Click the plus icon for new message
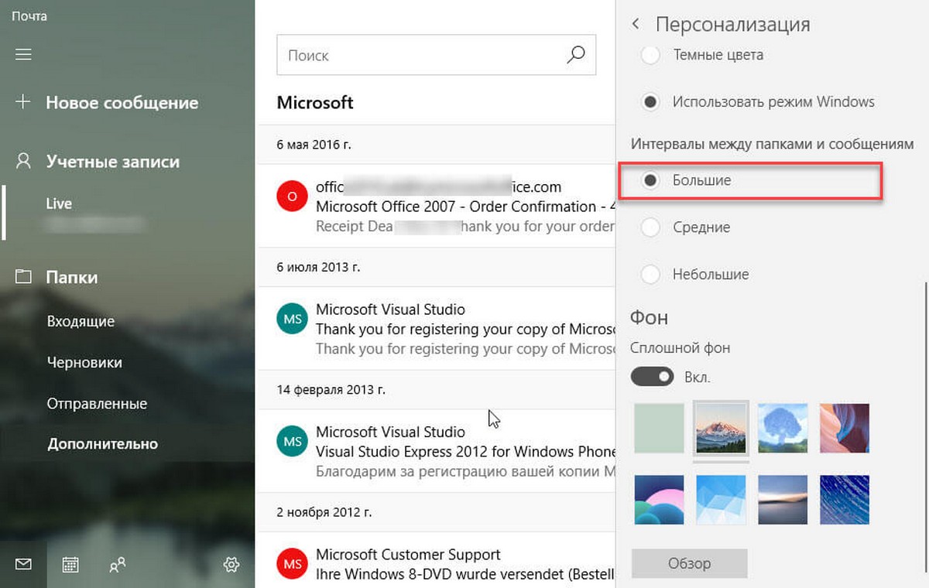Viewport: 929px width, 588px height. 23,102
